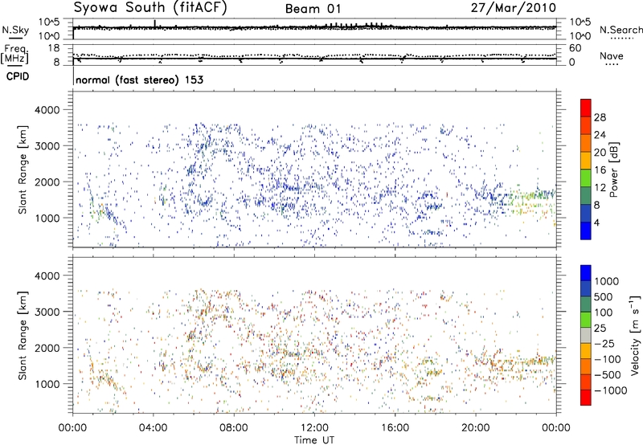Click the Velocity colorbar axis label
Image resolution: width=643 pixels, height=445 pixels.
(635, 335)
